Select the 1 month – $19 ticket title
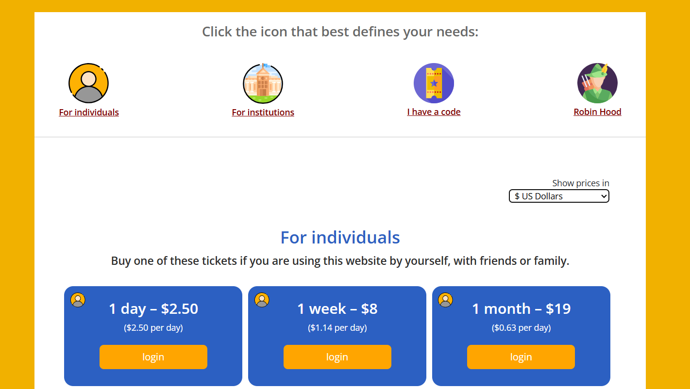 click(x=521, y=309)
